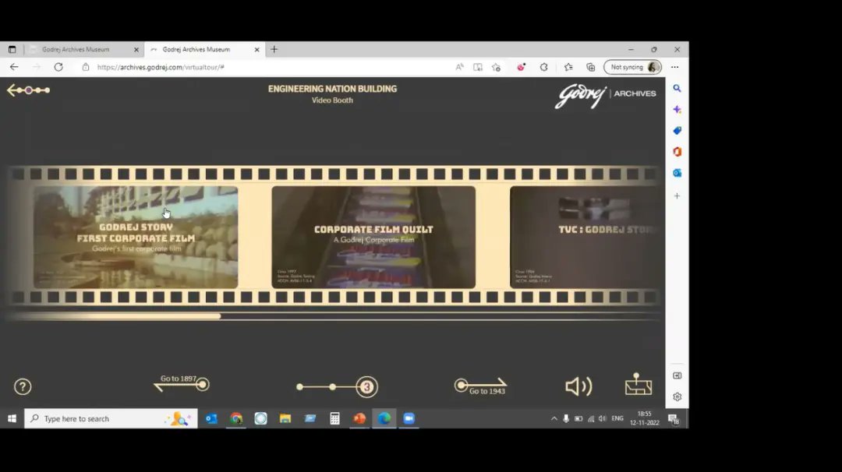
Task: View site information lock icon
Action: pos(86,67)
